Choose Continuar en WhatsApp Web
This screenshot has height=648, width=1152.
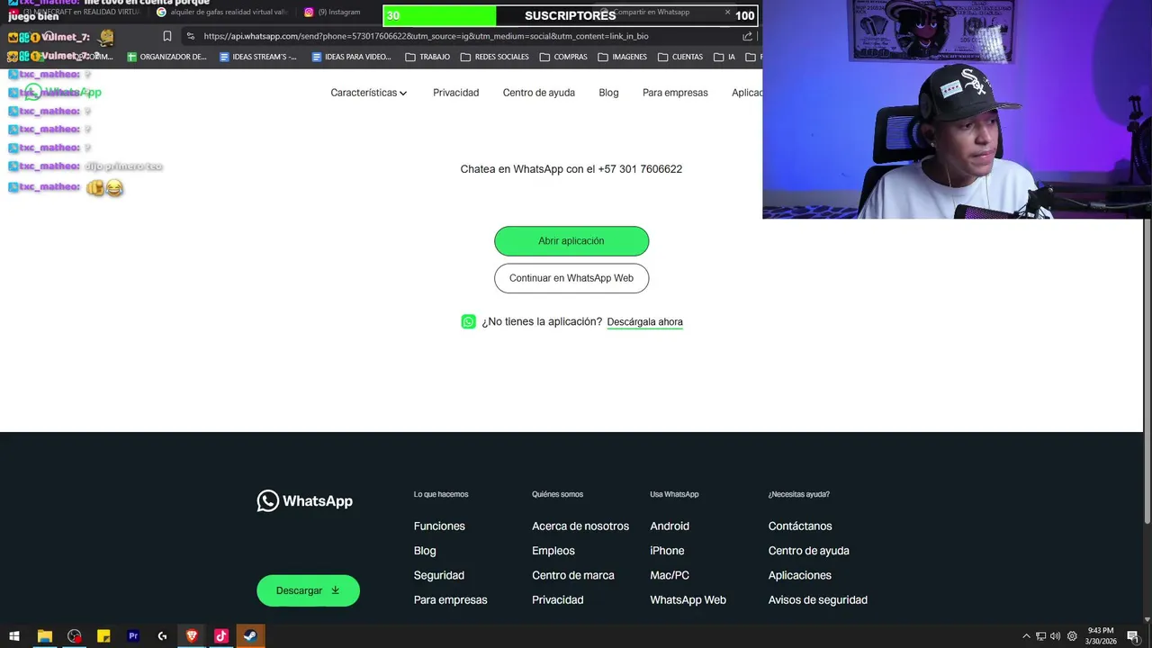coord(571,278)
